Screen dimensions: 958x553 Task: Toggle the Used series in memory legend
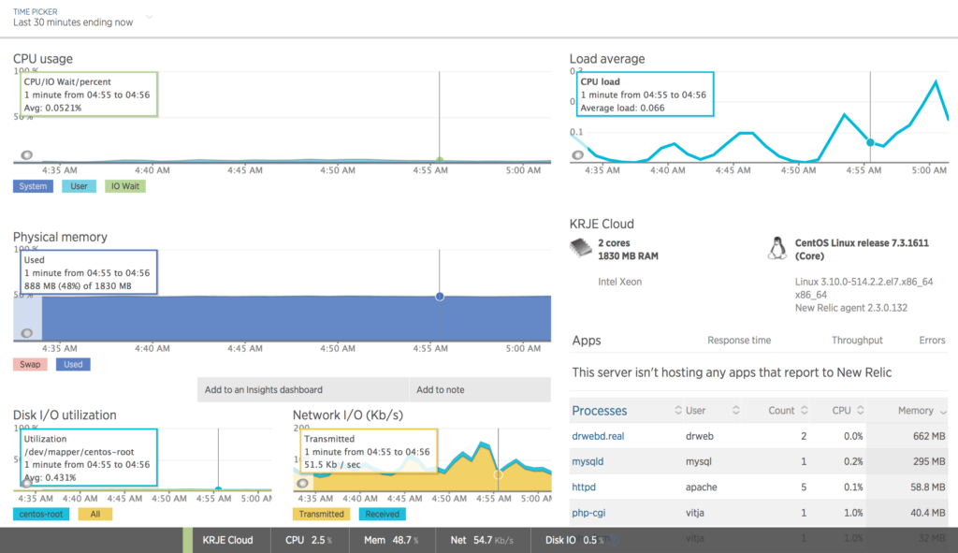(x=73, y=365)
